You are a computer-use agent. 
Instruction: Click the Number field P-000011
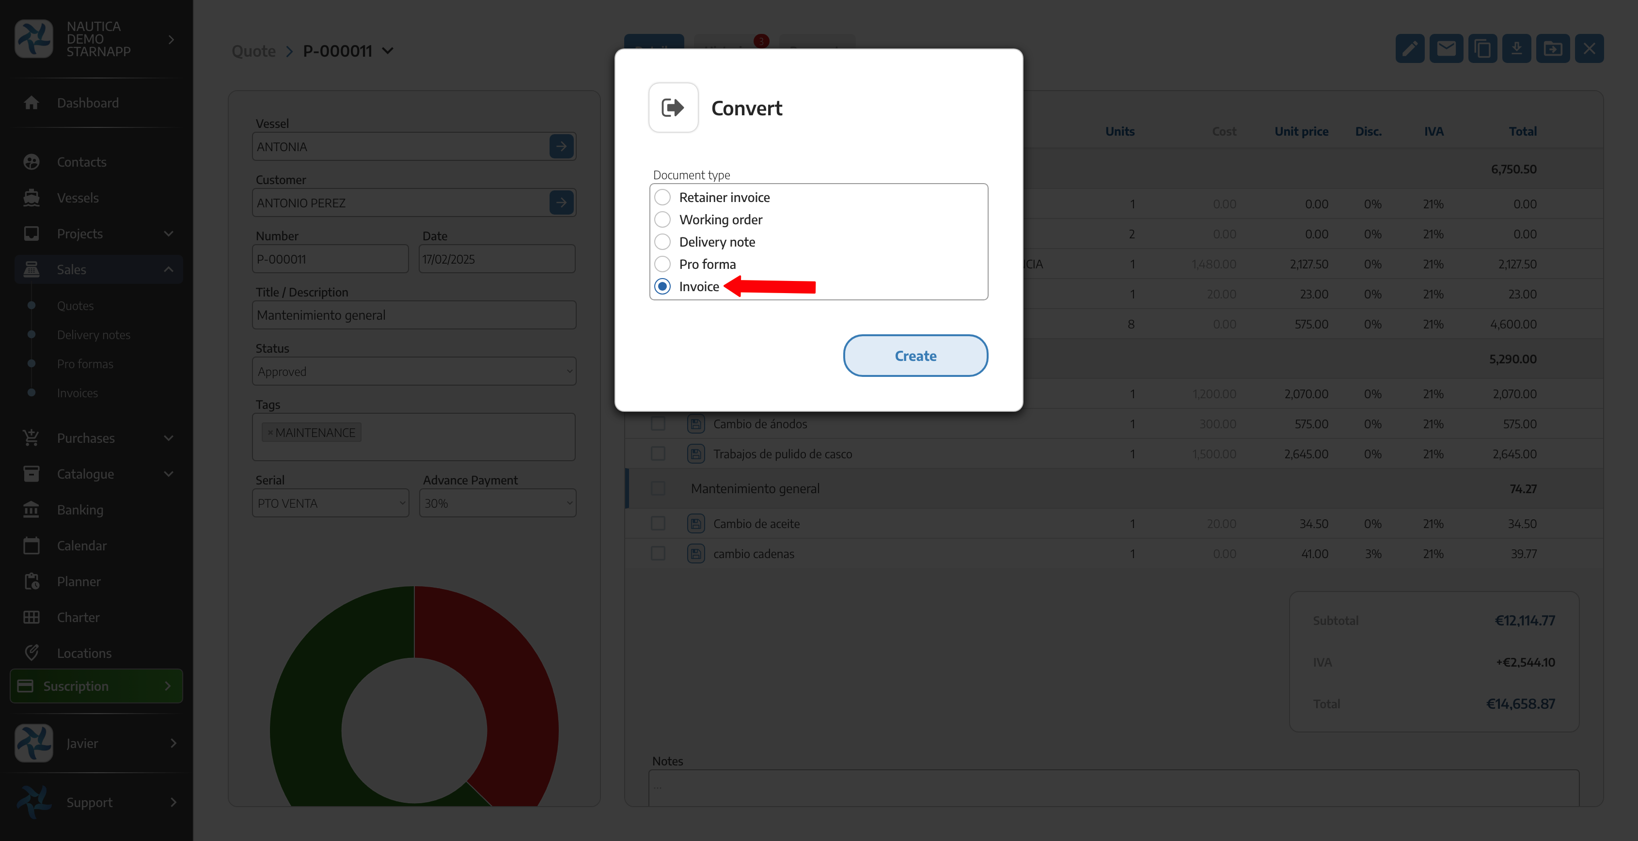click(x=330, y=259)
